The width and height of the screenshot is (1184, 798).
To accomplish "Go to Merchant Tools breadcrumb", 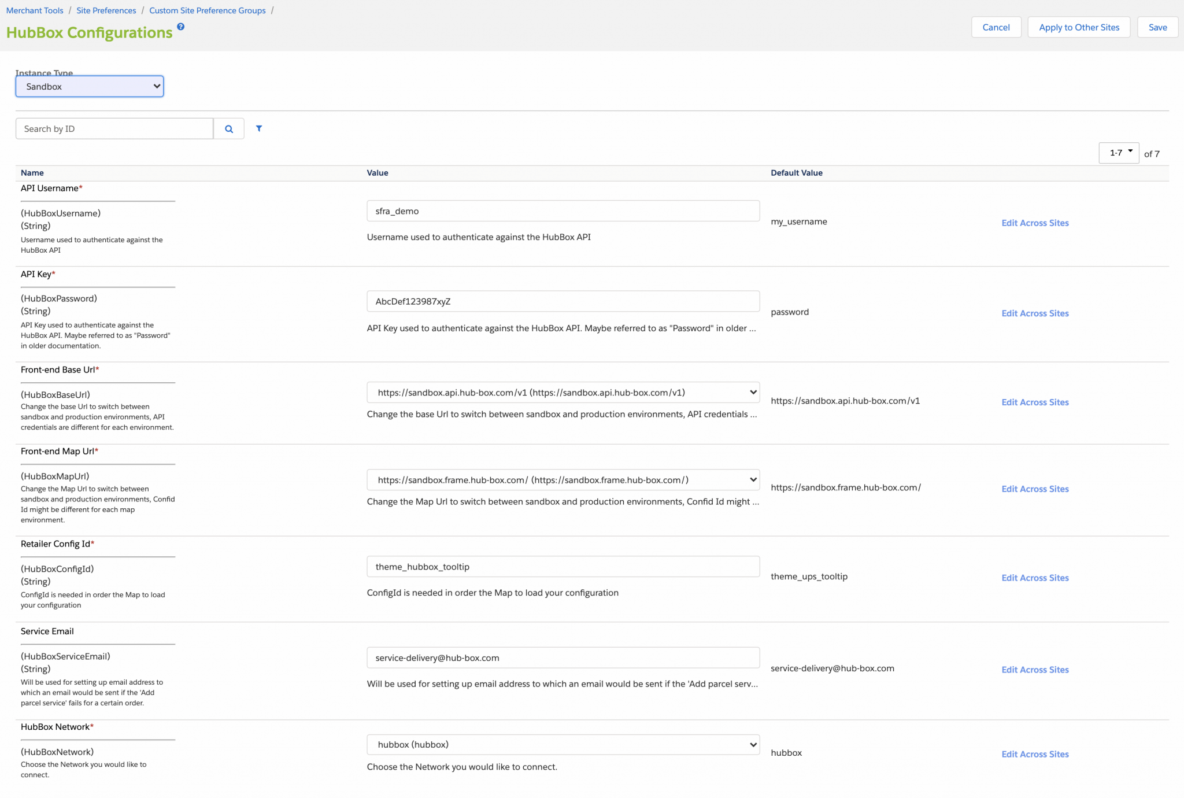I will point(35,10).
